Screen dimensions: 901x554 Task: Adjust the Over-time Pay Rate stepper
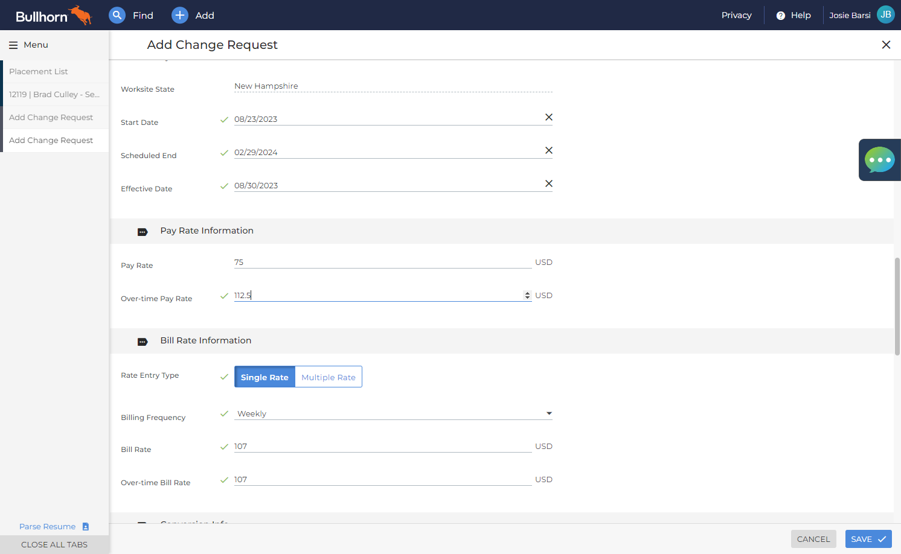[527, 296]
